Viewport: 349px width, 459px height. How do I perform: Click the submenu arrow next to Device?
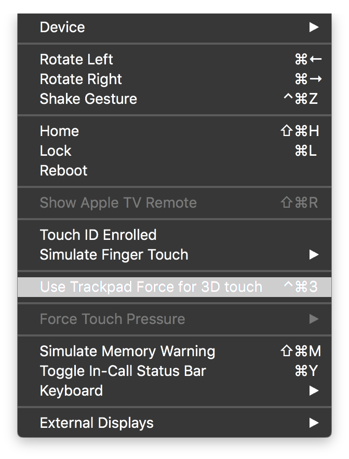(x=314, y=27)
